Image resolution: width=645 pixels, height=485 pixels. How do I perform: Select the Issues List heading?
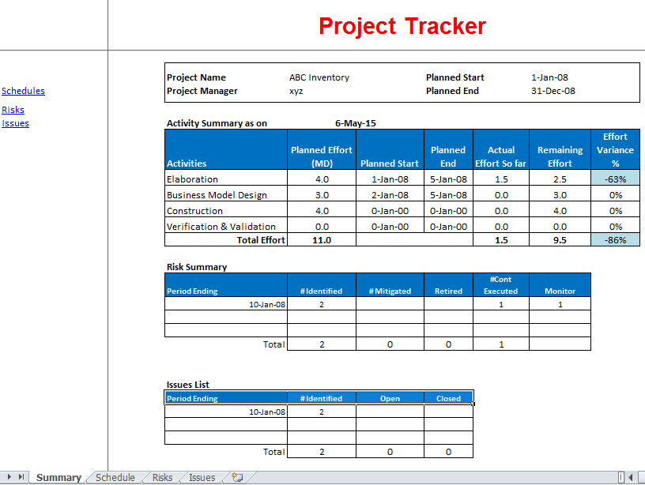tap(187, 385)
